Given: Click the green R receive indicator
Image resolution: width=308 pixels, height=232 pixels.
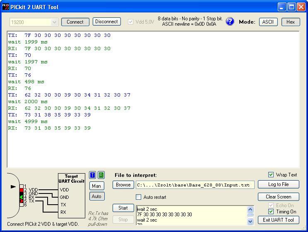Looking at the screenshot, I should click(101, 175).
